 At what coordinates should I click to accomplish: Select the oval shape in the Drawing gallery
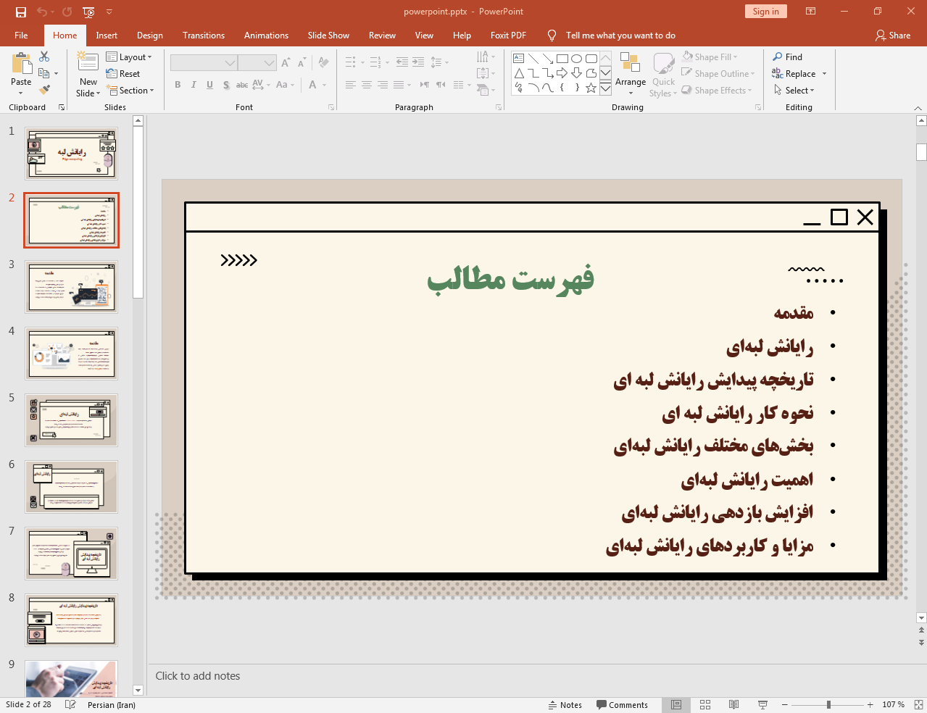point(575,58)
